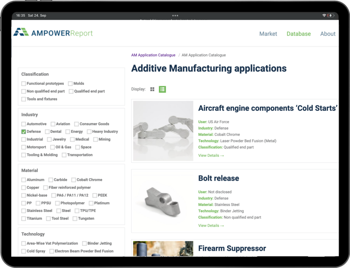
Task: Open the Market menu item
Action: pyautogui.click(x=268, y=34)
